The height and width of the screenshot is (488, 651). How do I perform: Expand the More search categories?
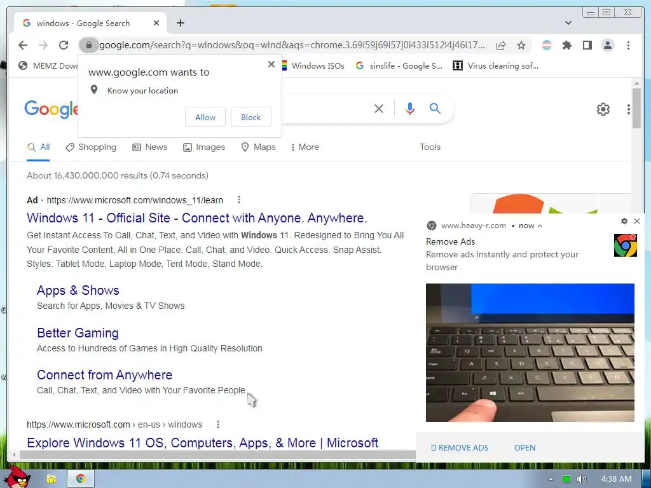pyautogui.click(x=305, y=147)
